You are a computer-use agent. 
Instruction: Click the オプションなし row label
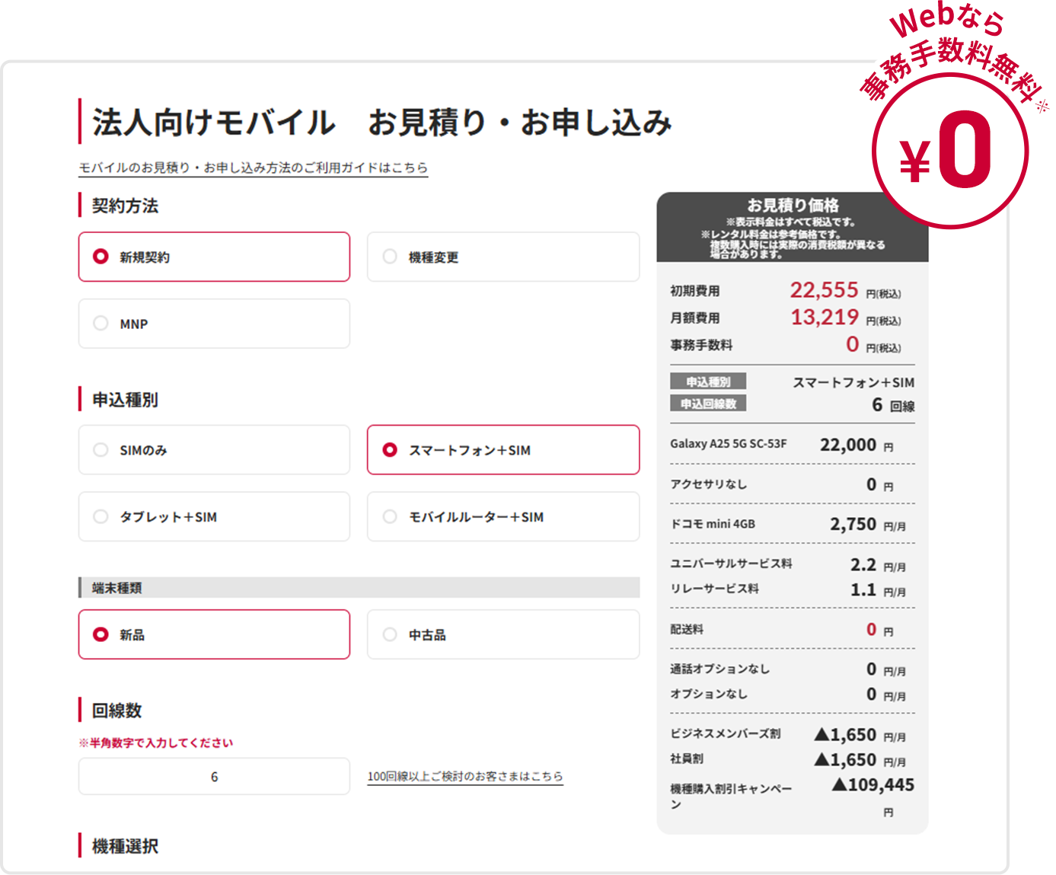pos(709,694)
